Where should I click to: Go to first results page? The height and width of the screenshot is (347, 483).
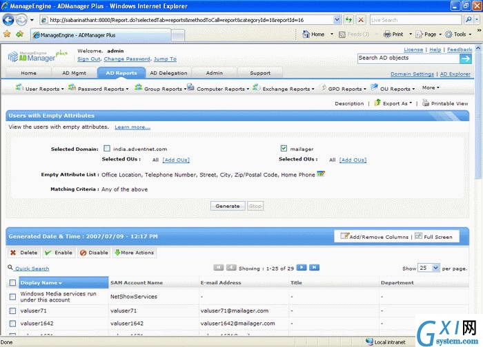tap(219, 267)
